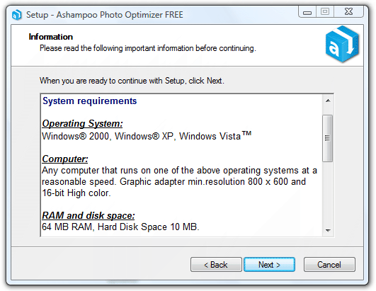Go to the previous step with Back
This screenshot has width=376, height=291.
click(216, 265)
